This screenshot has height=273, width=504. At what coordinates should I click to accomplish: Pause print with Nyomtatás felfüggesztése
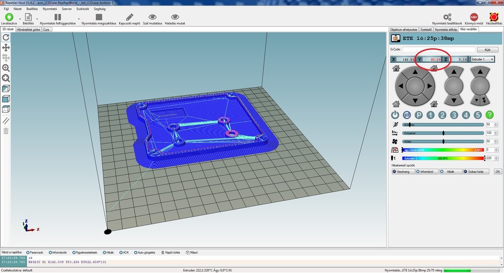(58, 17)
